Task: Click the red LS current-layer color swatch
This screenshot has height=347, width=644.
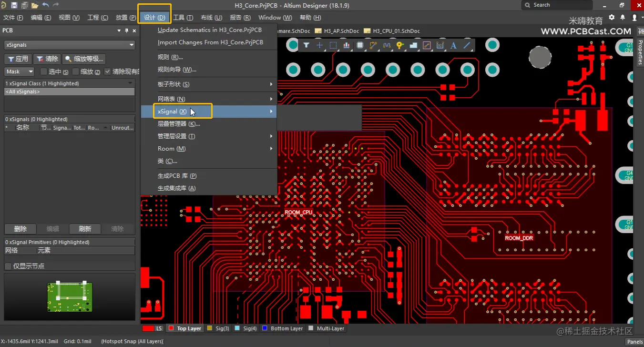Action: tap(148, 328)
